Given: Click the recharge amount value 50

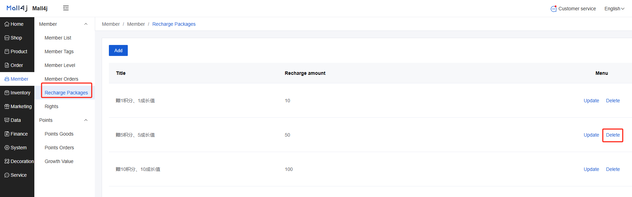Looking at the screenshot, I should point(287,135).
